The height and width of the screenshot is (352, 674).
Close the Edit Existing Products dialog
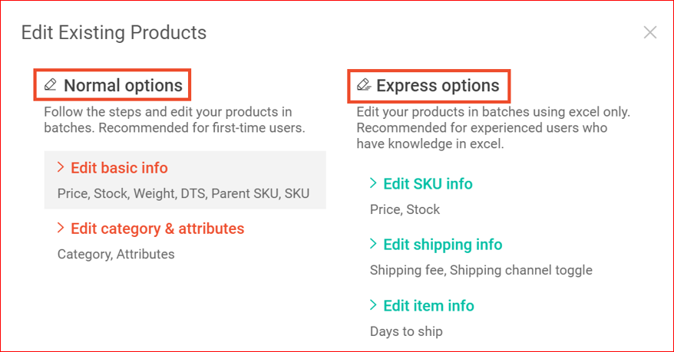tap(650, 32)
